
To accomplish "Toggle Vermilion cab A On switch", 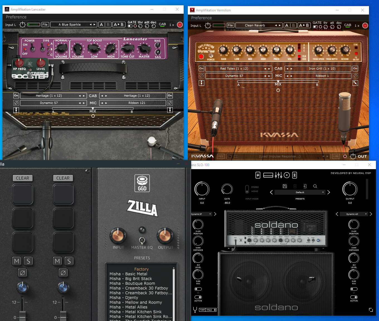I will point(201,69).
